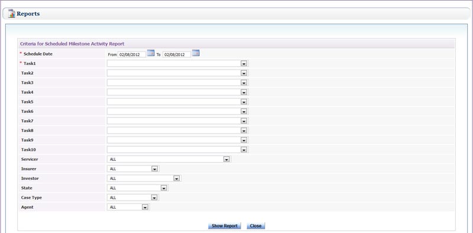The height and width of the screenshot is (233, 473).
Task: Click the Show Report button
Action: coord(225,226)
